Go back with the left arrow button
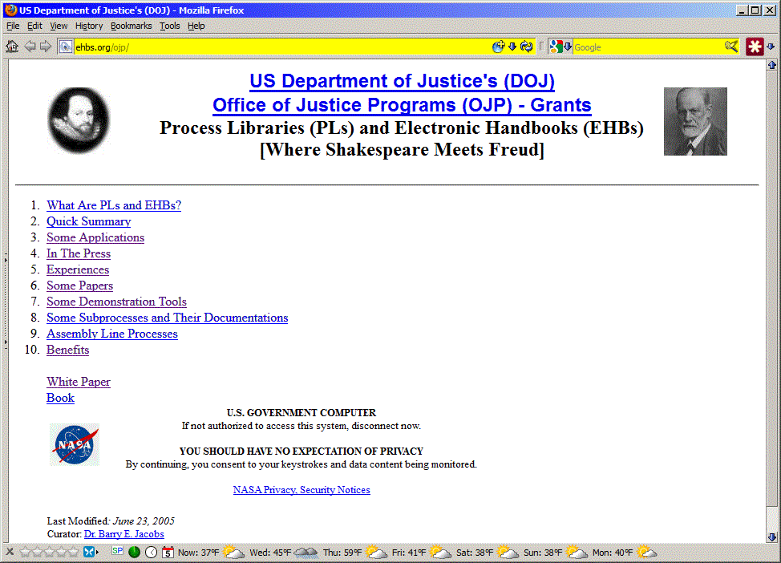 [30, 47]
